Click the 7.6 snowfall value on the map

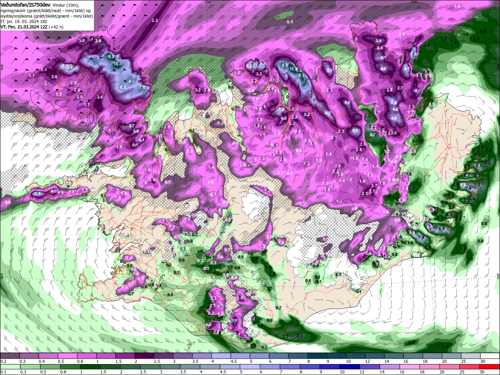pos(142,87)
